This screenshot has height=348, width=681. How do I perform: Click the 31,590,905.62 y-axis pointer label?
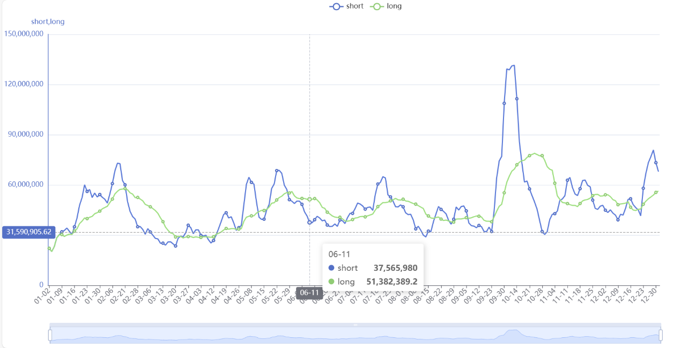point(29,232)
